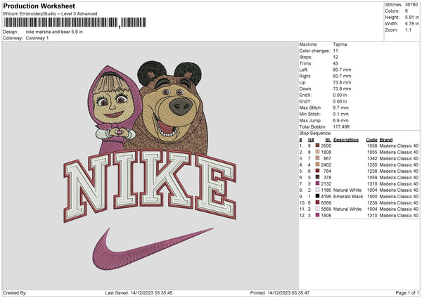Select the white swatch beside stitch count 5668

point(318,209)
